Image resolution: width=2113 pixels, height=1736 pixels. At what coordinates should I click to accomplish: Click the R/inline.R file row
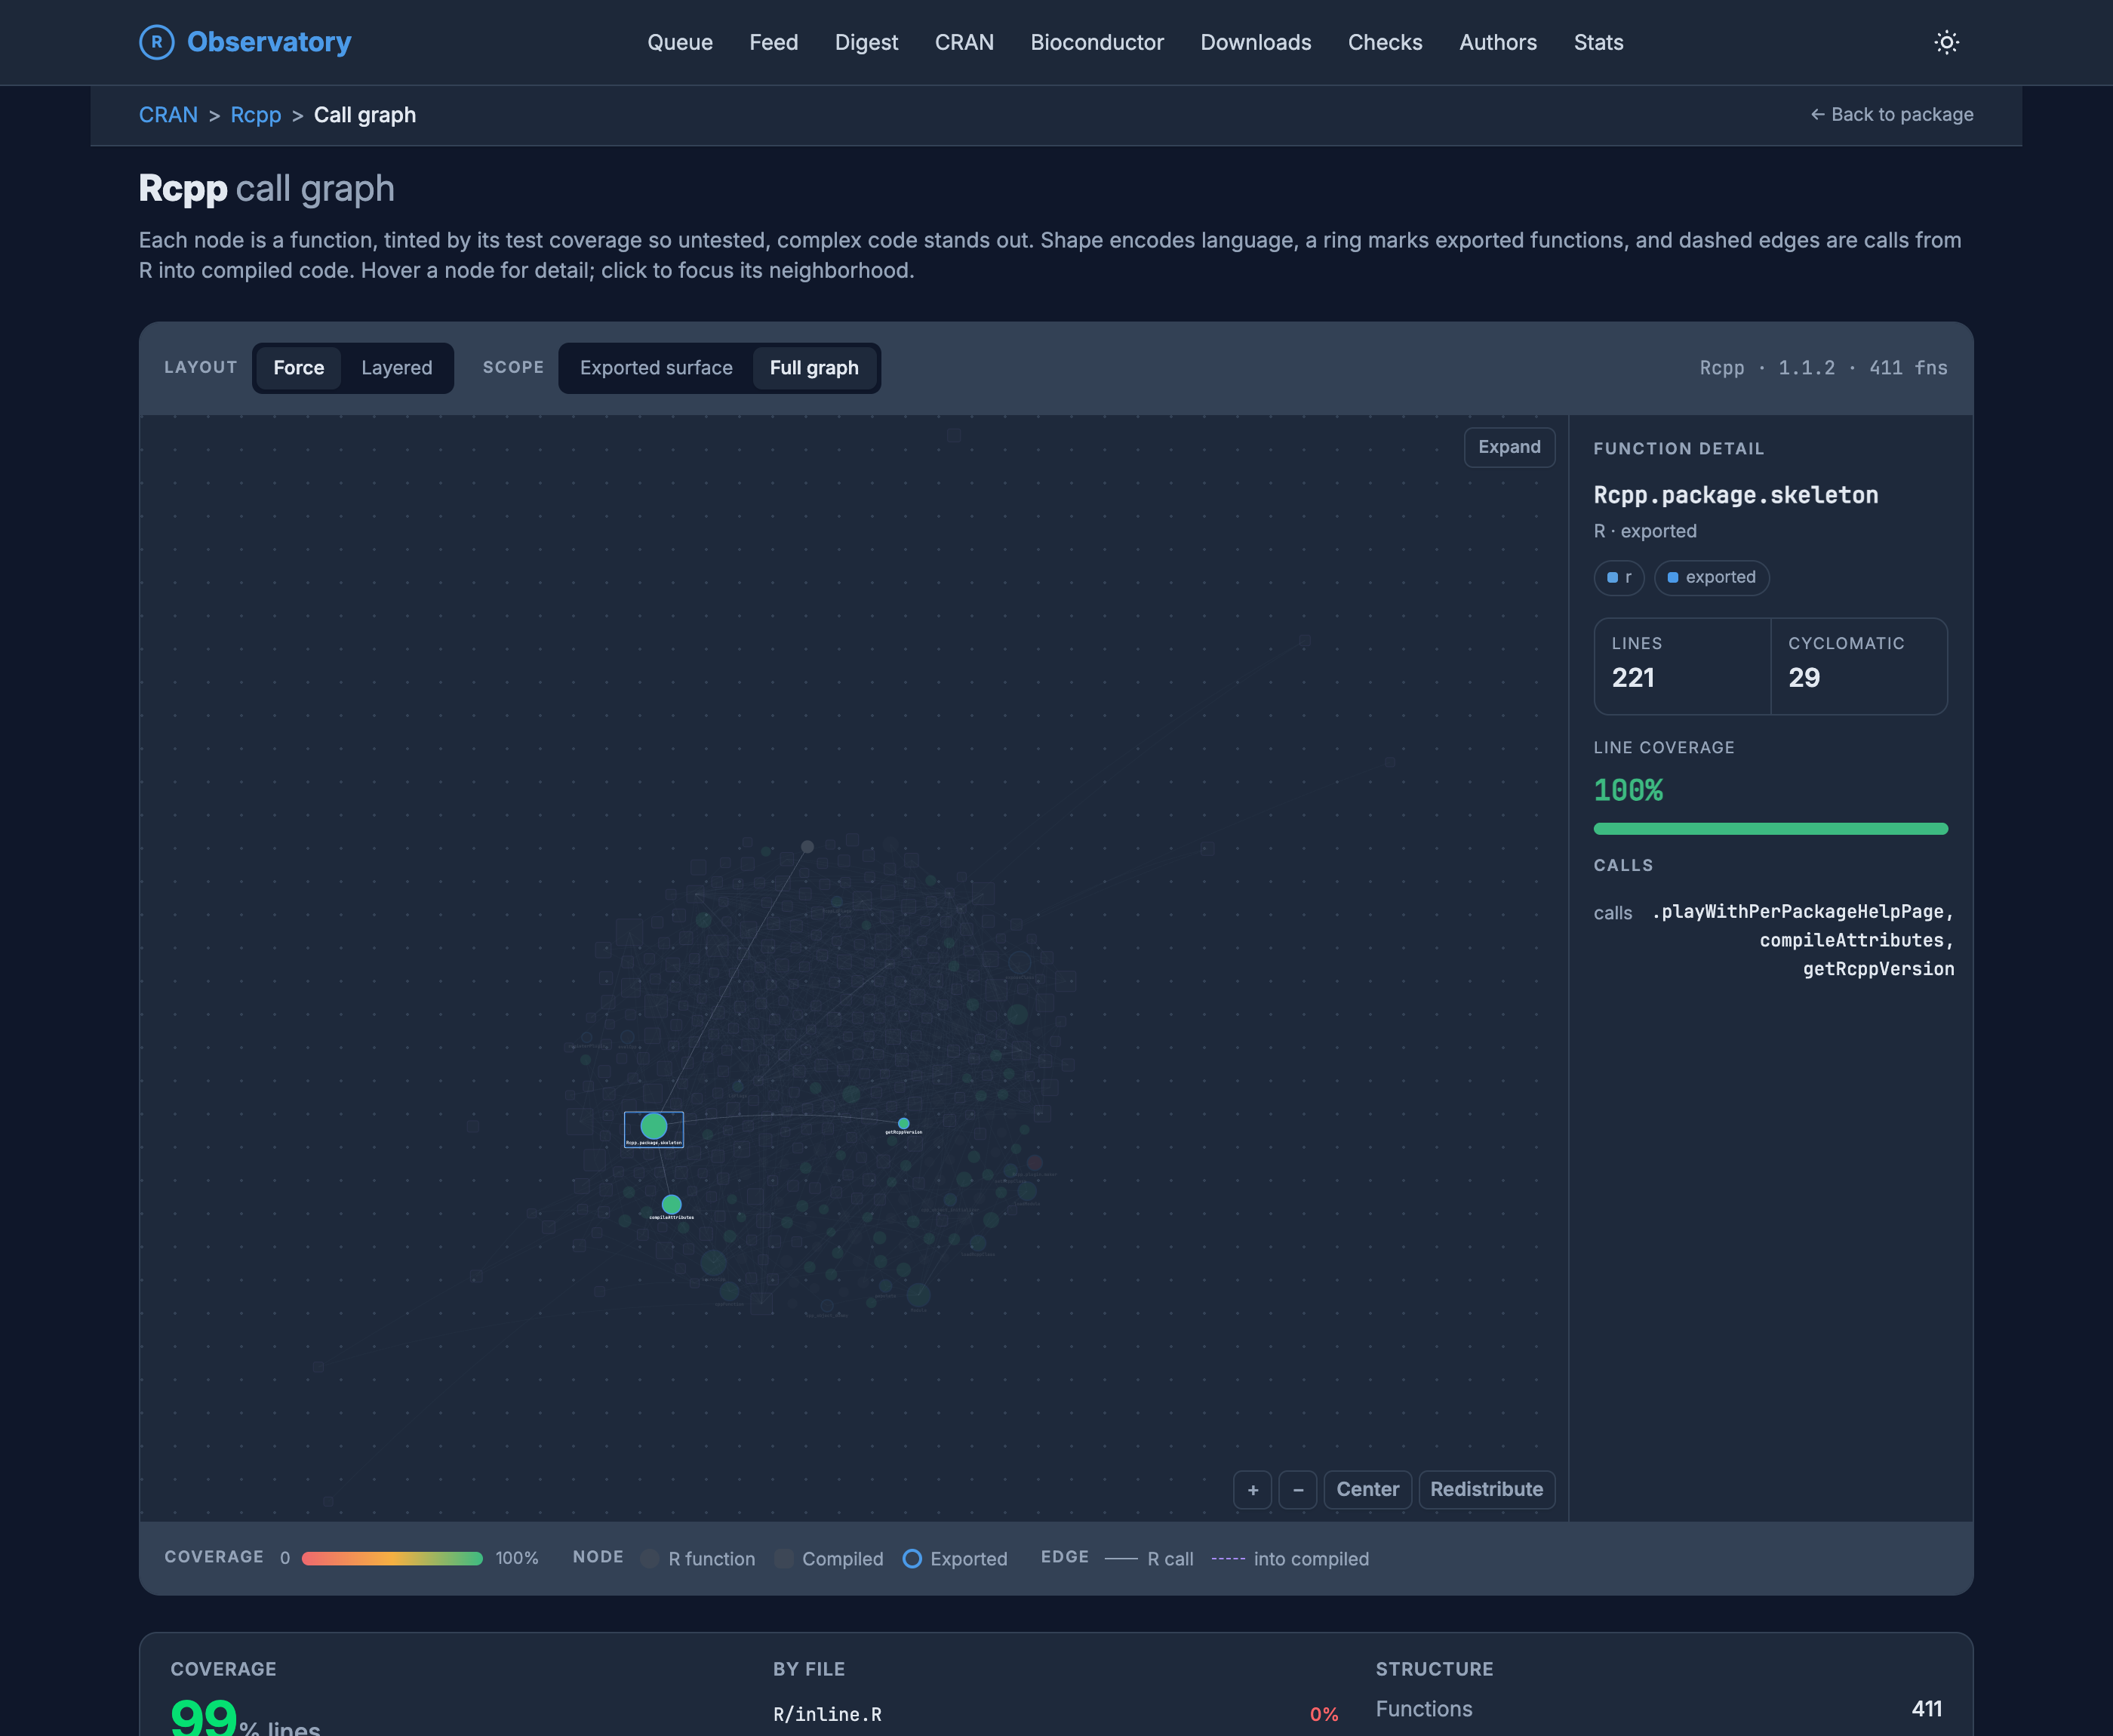[x=1056, y=1714]
